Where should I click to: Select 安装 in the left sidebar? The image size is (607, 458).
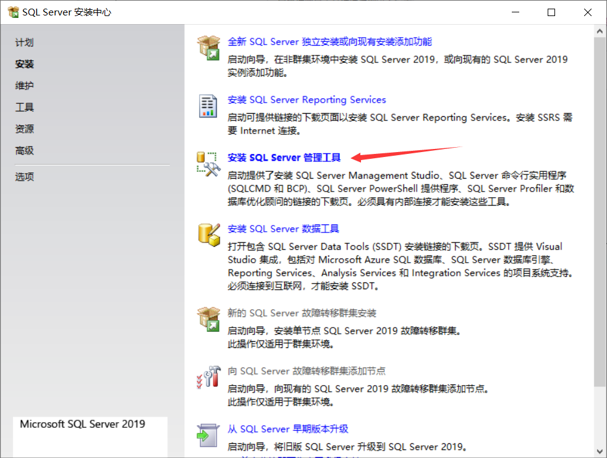[24, 64]
